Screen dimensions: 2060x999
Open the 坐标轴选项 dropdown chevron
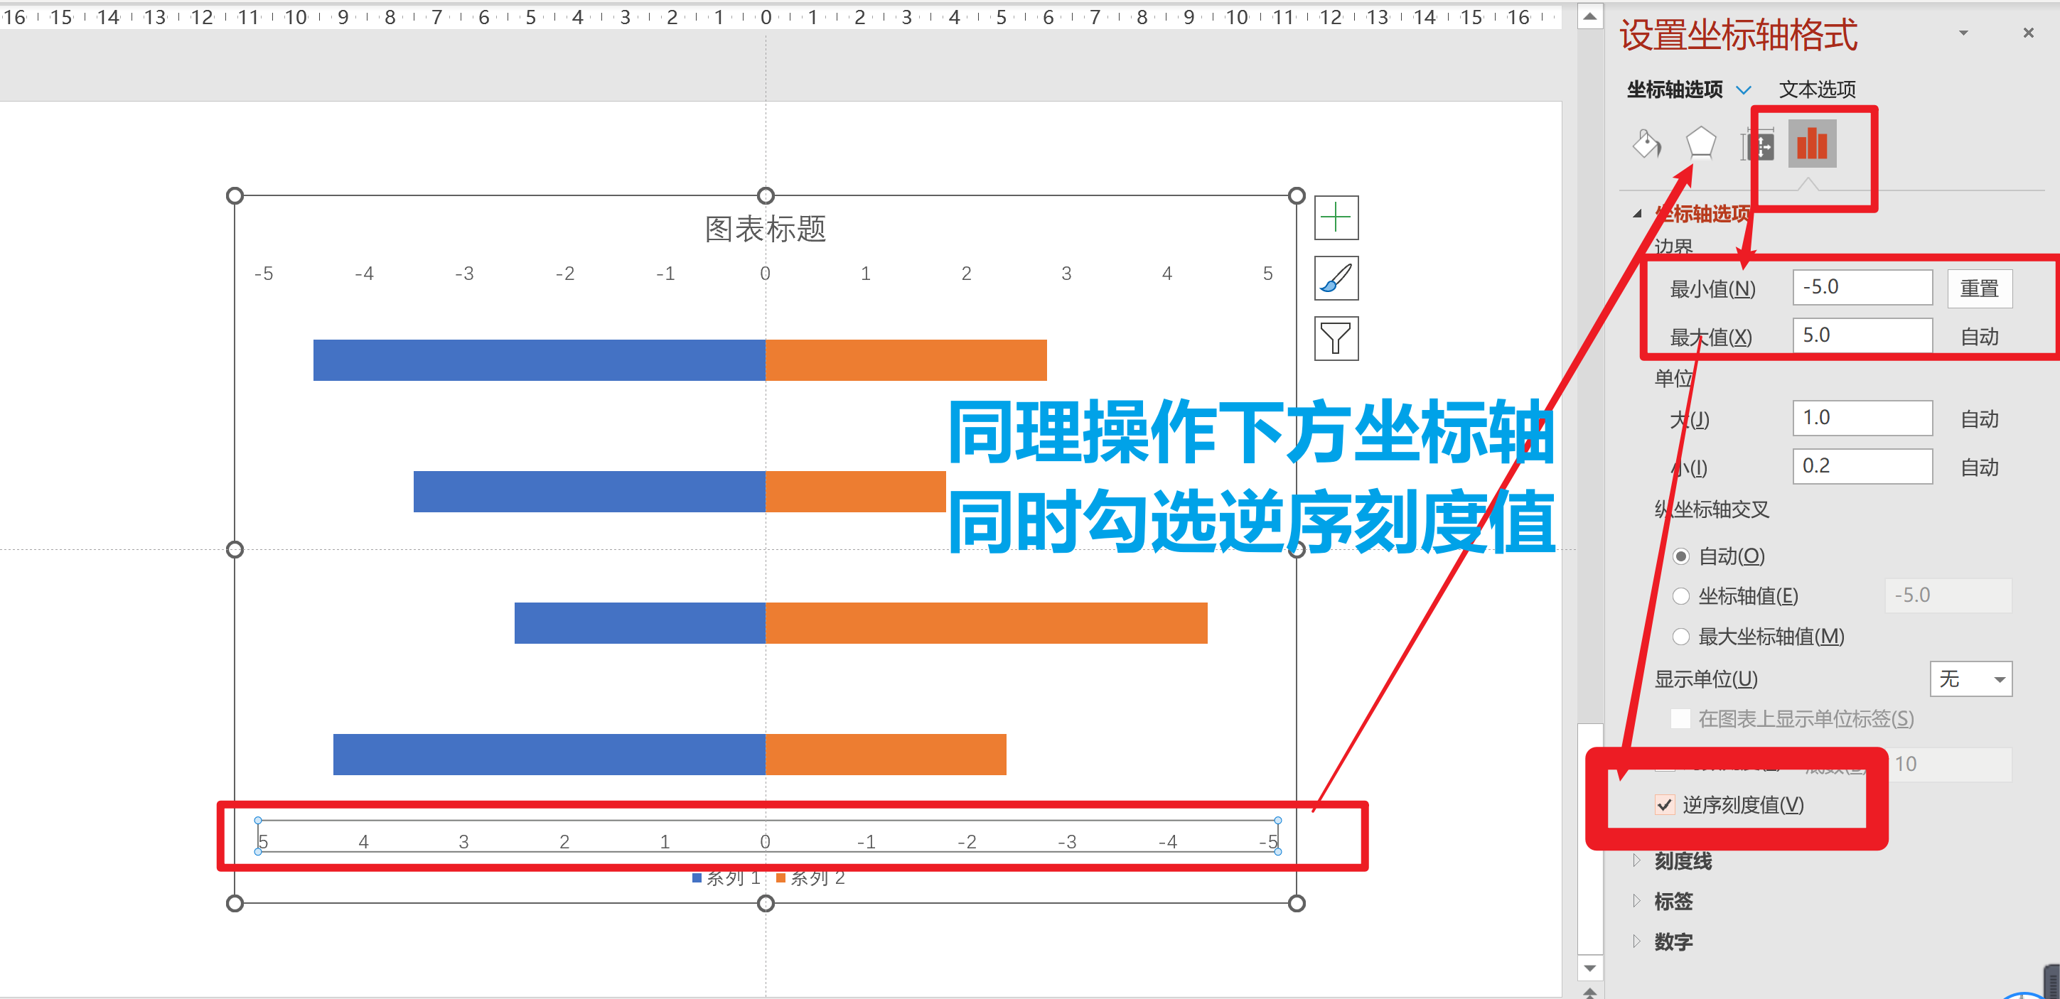(1744, 90)
